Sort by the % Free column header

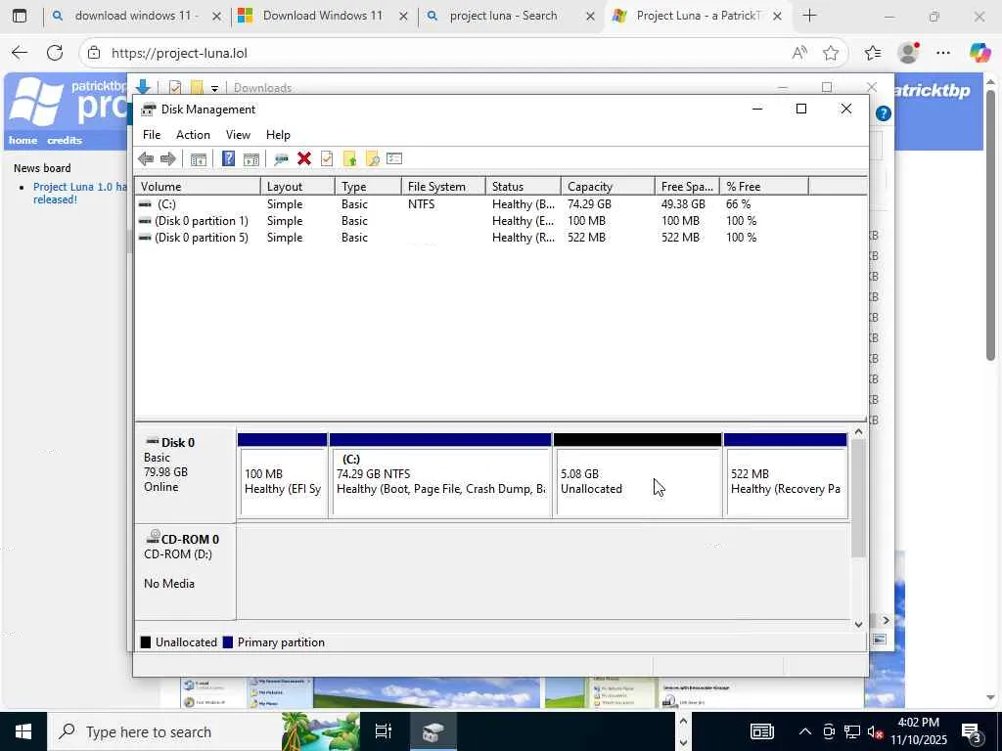coord(764,187)
